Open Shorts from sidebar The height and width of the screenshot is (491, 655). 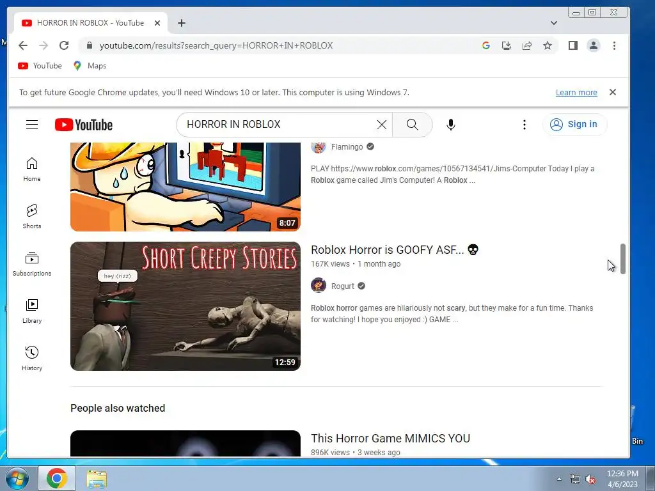32,216
